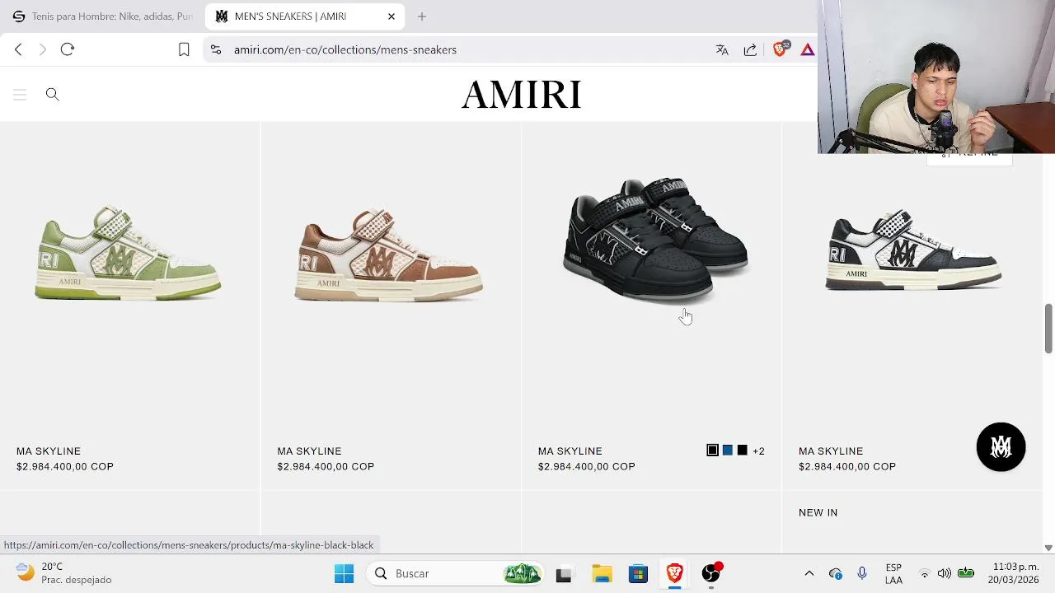Open the Windows Start menu
The height and width of the screenshot is (593, 1055).
point(344,573)
